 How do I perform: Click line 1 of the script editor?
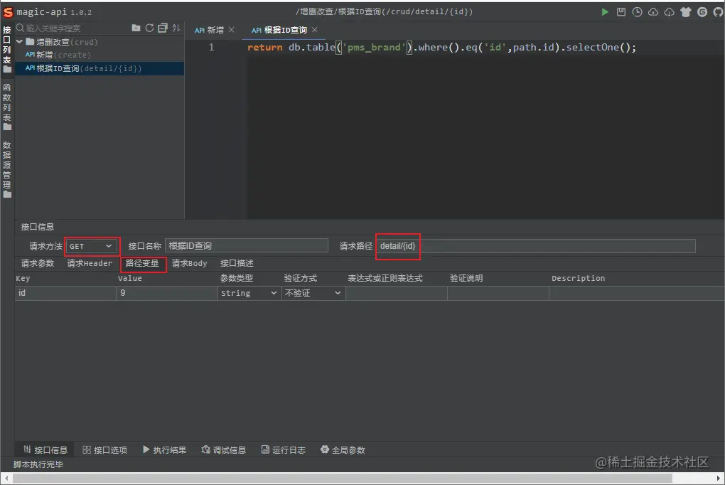click(x=441, y=47)
